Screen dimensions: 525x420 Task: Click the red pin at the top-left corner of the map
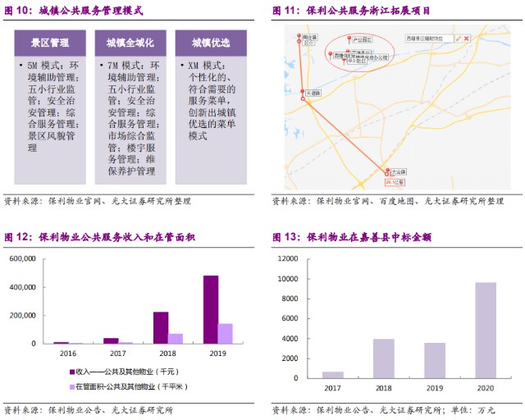[x=299, y=36]
